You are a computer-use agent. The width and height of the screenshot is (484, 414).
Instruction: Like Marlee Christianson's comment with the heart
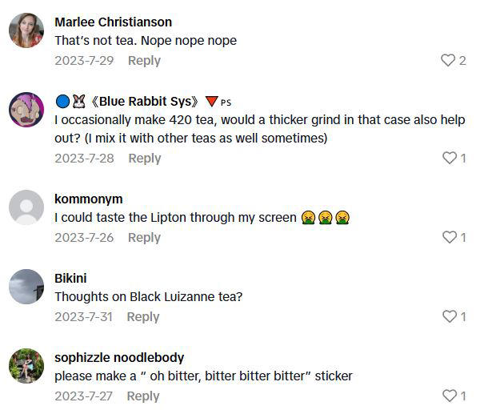(448, 61)
